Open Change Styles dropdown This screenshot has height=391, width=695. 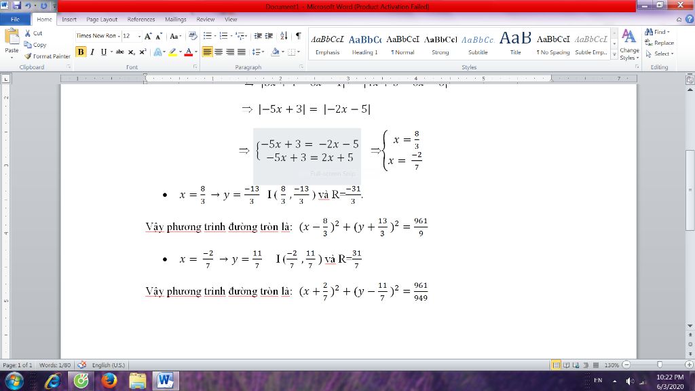pos(629,45)
